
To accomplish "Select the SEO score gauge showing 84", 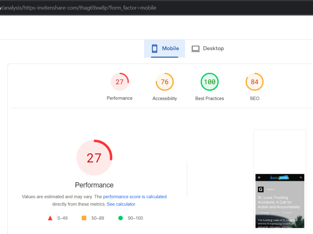I will (254, 82).
